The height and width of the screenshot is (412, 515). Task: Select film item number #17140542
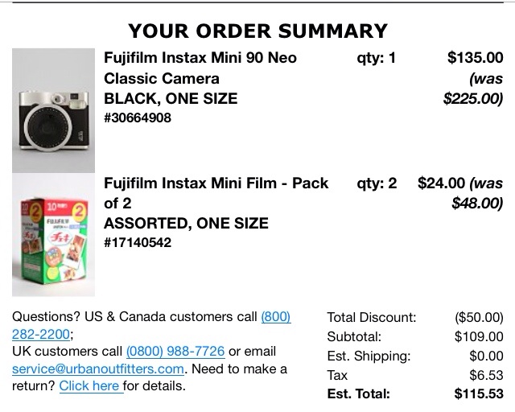point(138,242)
